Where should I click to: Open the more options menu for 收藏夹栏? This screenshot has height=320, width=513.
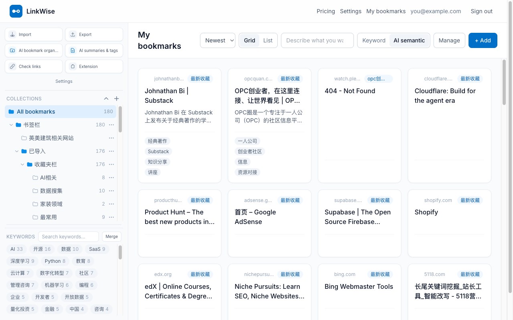111,164
